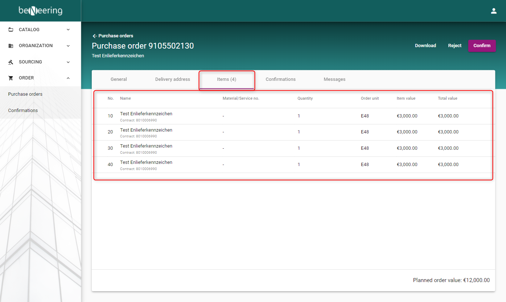Image resolution: width=506 pixels, height=302 pixels.
Task: Download the purchase order
Action: pyautogui.click(x=425, y=46)
